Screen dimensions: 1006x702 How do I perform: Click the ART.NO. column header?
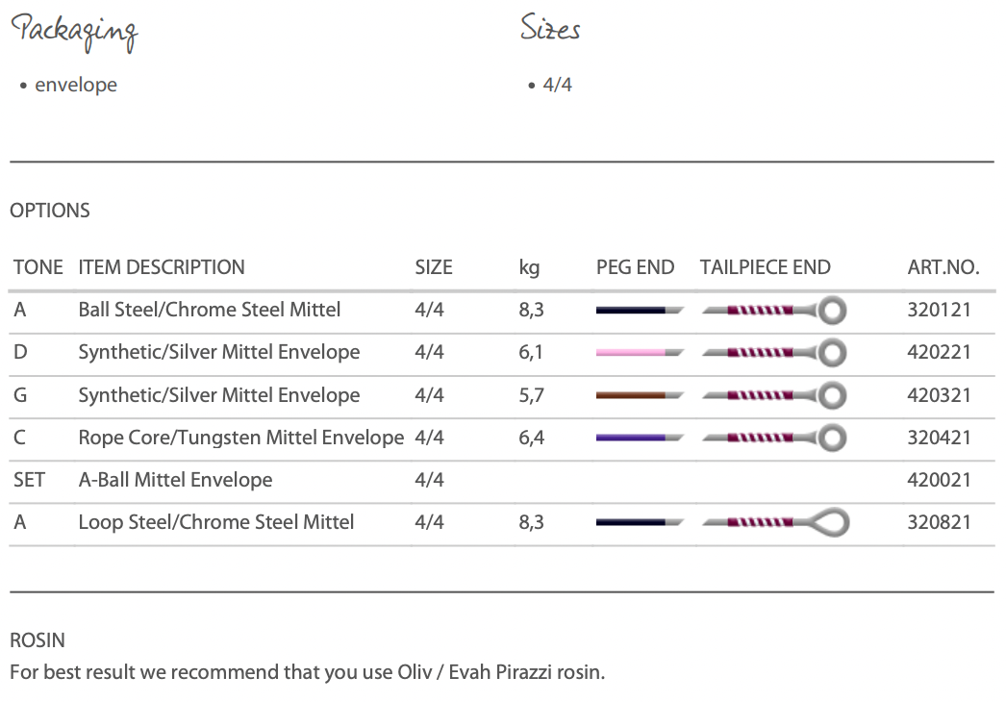(x=943, y=267)
